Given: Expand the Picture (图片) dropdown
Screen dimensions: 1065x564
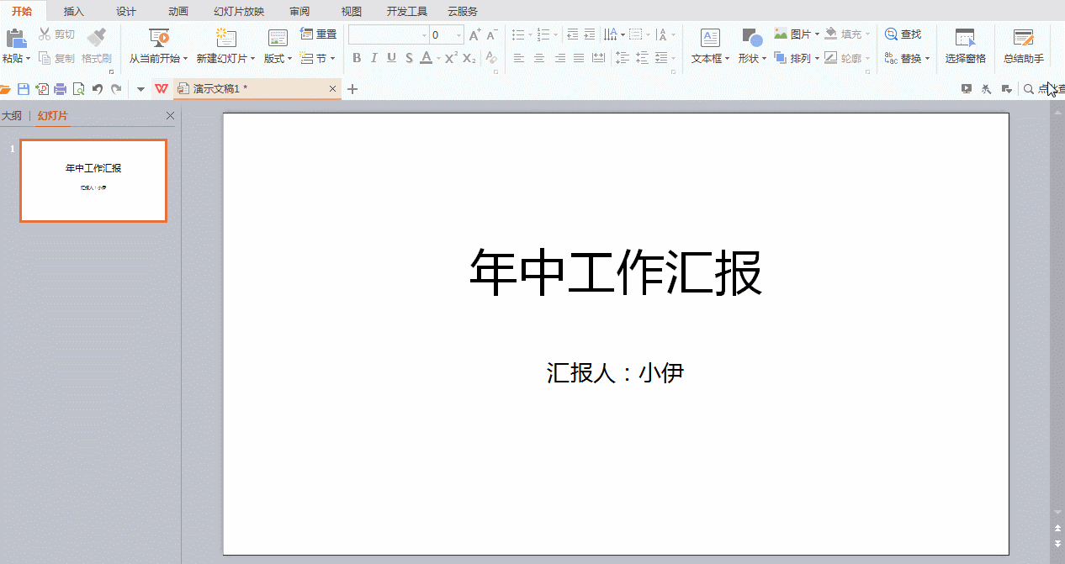Looking at the screenshot, I should pos(817,34).
